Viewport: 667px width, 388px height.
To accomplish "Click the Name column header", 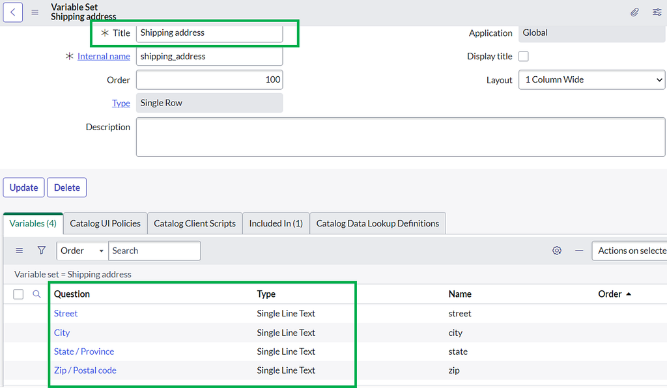I will pyautogui.click(x=460, y=294).
